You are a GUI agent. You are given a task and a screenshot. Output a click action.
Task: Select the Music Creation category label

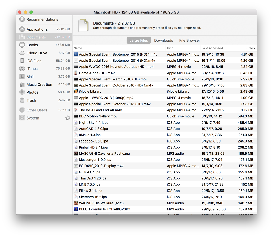[39, 84]
